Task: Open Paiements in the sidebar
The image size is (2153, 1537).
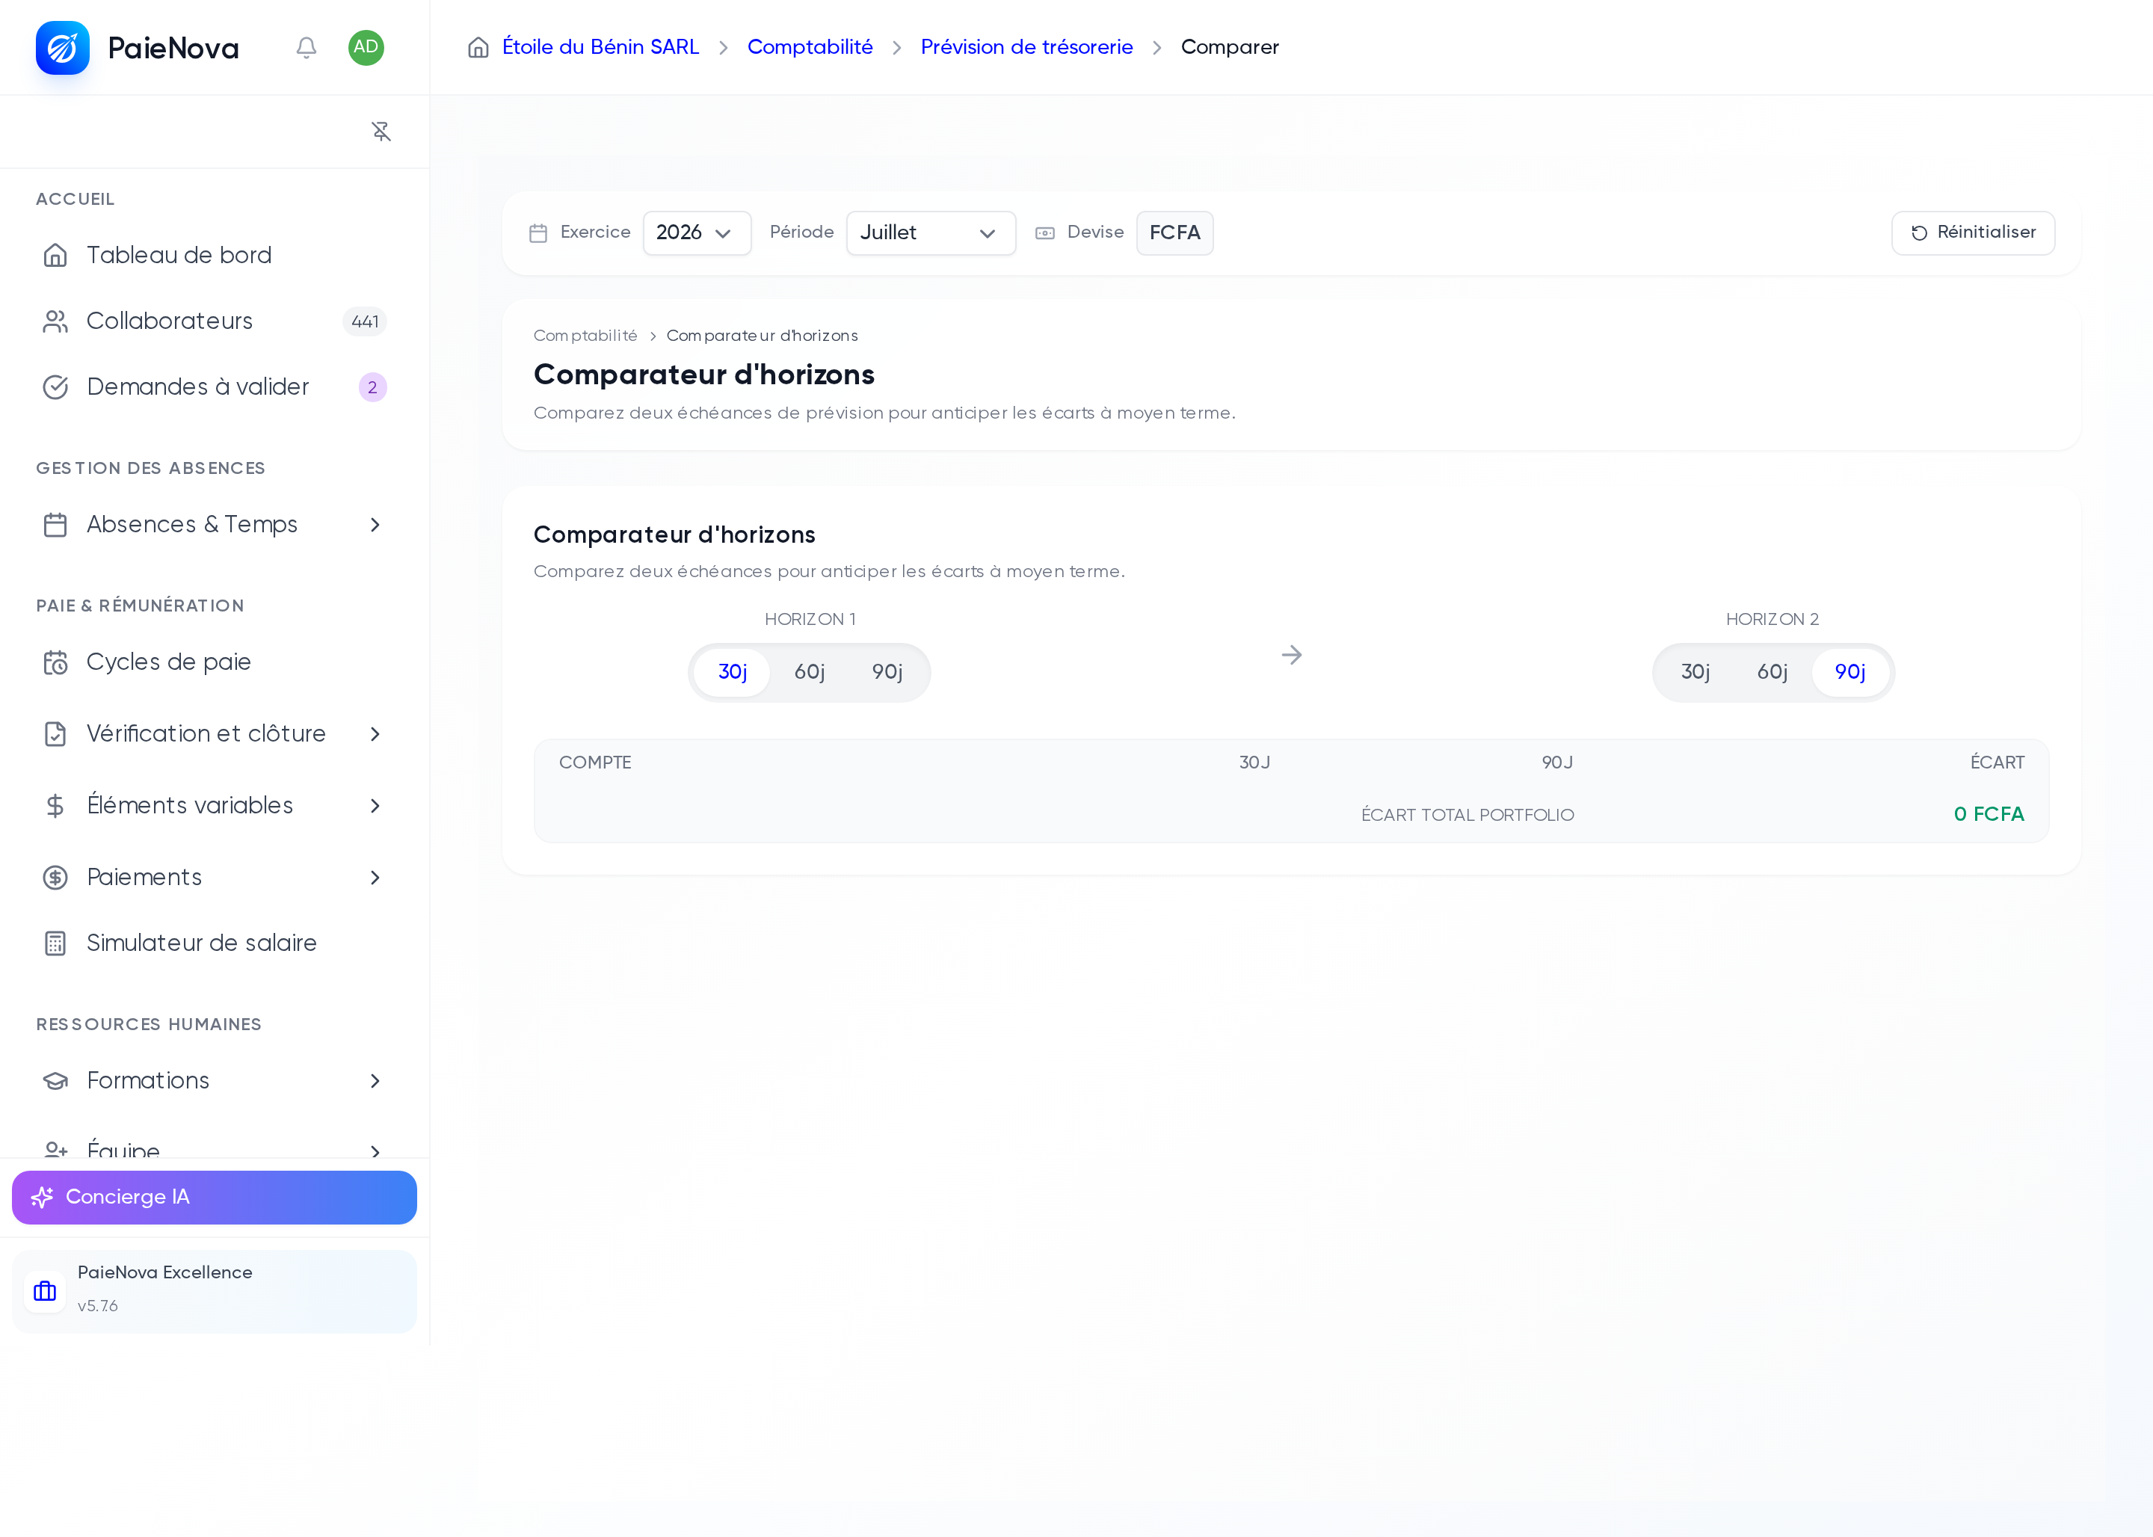Action: click(215, 878)
